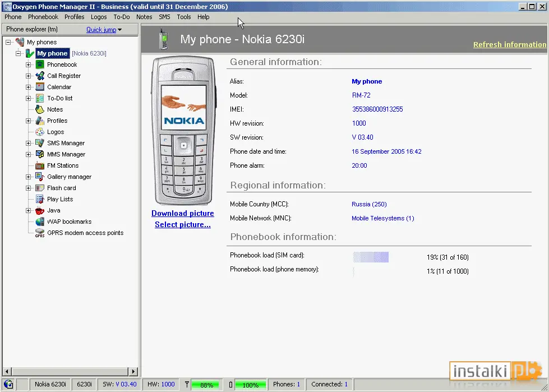This screenshot has width=549, height=392.
Task: Click the 100% battery level indicator
Action: click(250, 385)
